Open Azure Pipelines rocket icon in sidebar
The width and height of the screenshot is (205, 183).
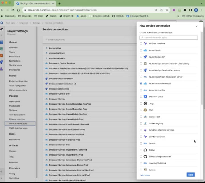pos(1,62)
